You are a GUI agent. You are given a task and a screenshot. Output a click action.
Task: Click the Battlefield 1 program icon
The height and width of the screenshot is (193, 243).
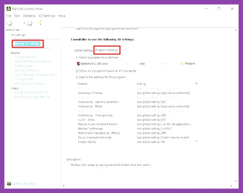(x=78, y=63)
